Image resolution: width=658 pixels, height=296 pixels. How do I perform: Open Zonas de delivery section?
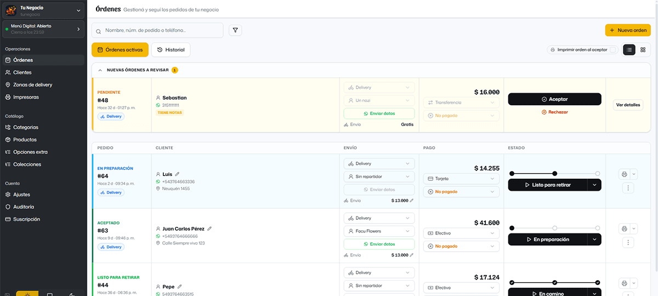[x=43, y=85]
